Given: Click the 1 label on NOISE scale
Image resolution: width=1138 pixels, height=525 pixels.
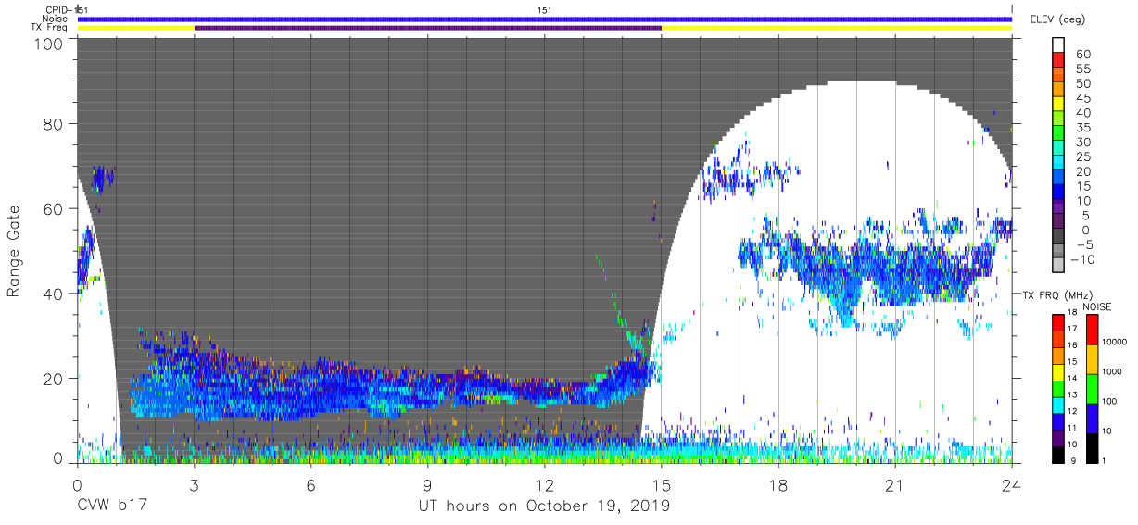Looking at the screenshot, I should pyautogui.click(x=1104, y=460).
